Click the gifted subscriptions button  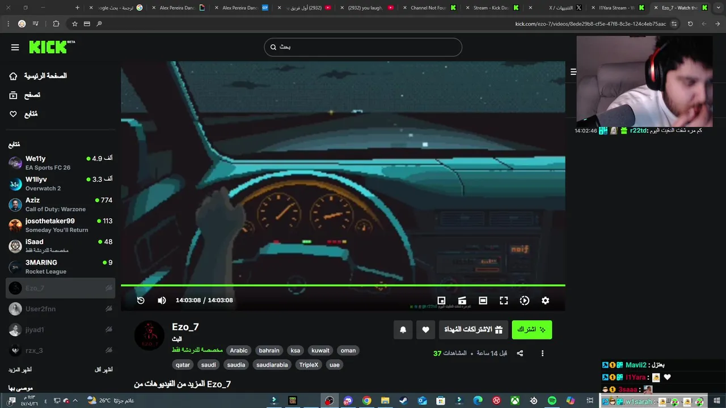[473, 330]
